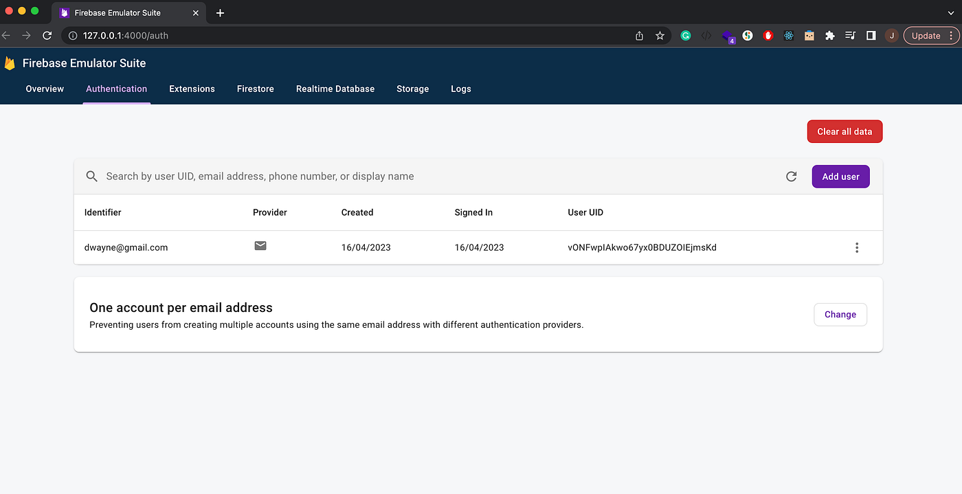Viewport: 962px width, 494px height.
Task: Click UID vONFwpIAkwo67yx0BDUZOIEjmsKd
Action: click(x=642, y=247)
